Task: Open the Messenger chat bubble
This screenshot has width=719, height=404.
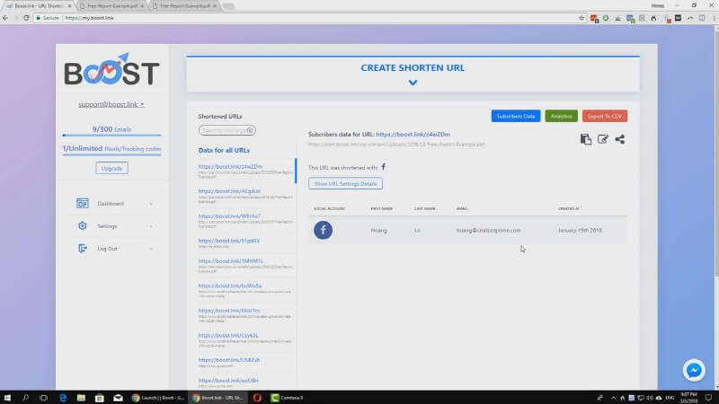Action: (x=694, y=370)
